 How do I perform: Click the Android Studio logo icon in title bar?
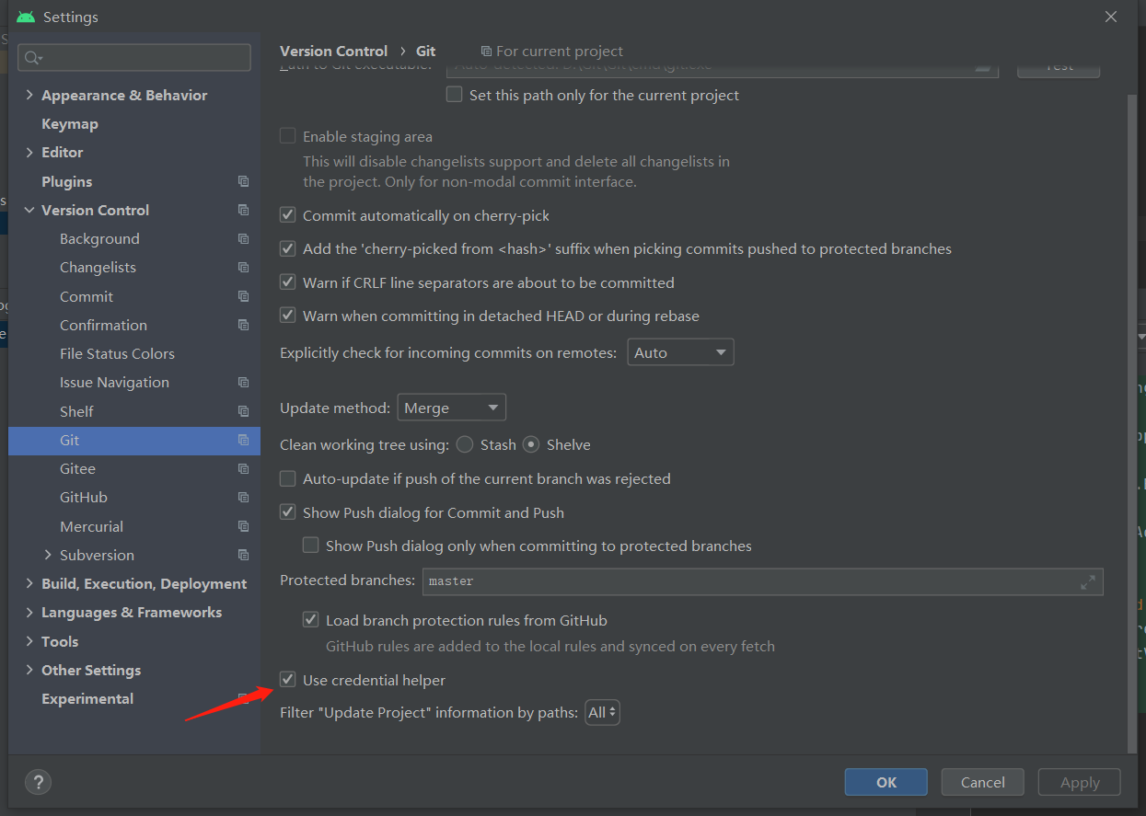(x=26, y=17)
